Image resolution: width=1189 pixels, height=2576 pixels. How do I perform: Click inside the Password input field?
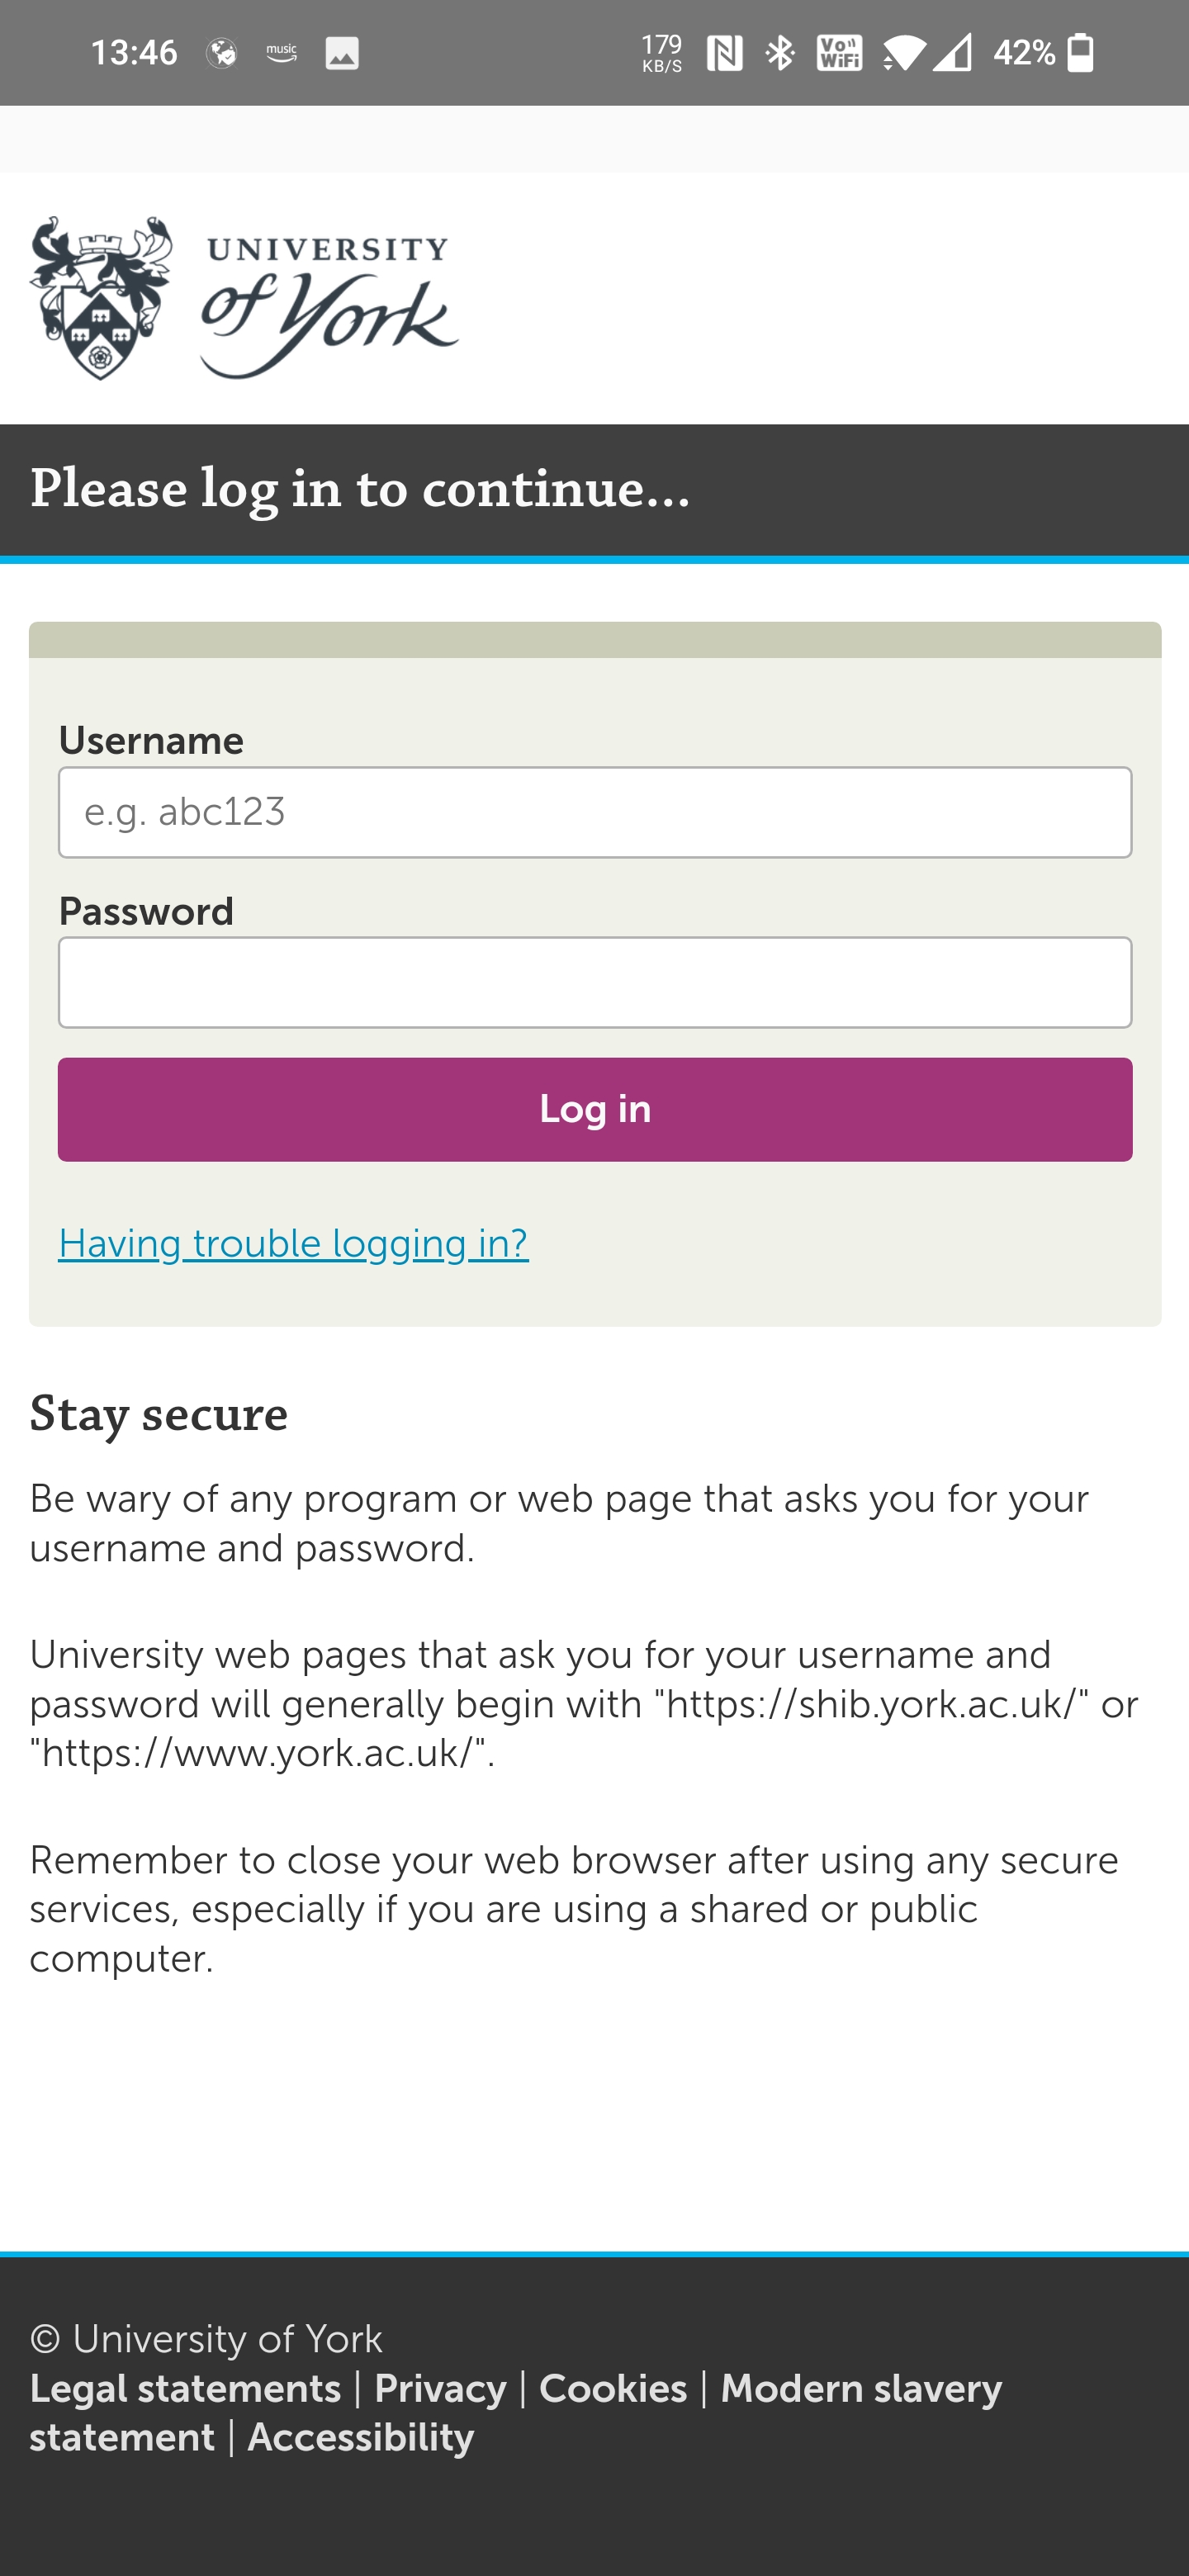(595, 982)
